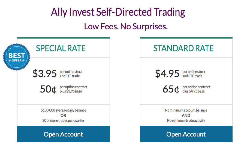This screenshot has height=146, width=238.
Task: Open Account under Standard Rate
Action: (x=186, y=134)
